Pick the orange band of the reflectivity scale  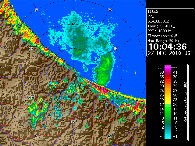168,88
